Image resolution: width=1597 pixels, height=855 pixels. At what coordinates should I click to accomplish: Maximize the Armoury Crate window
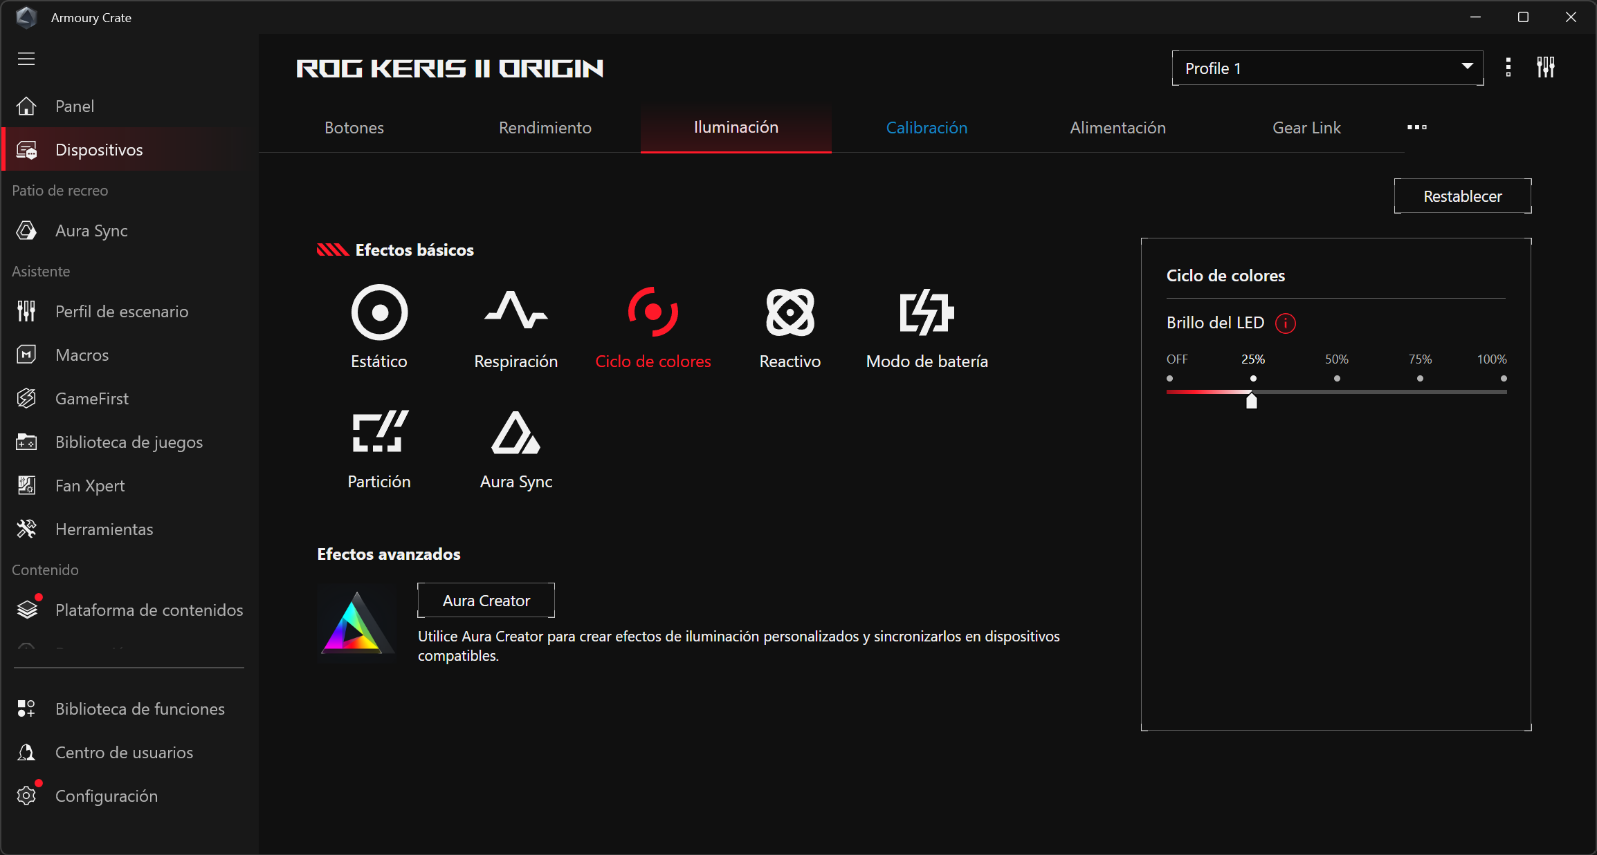(1523, 17)
